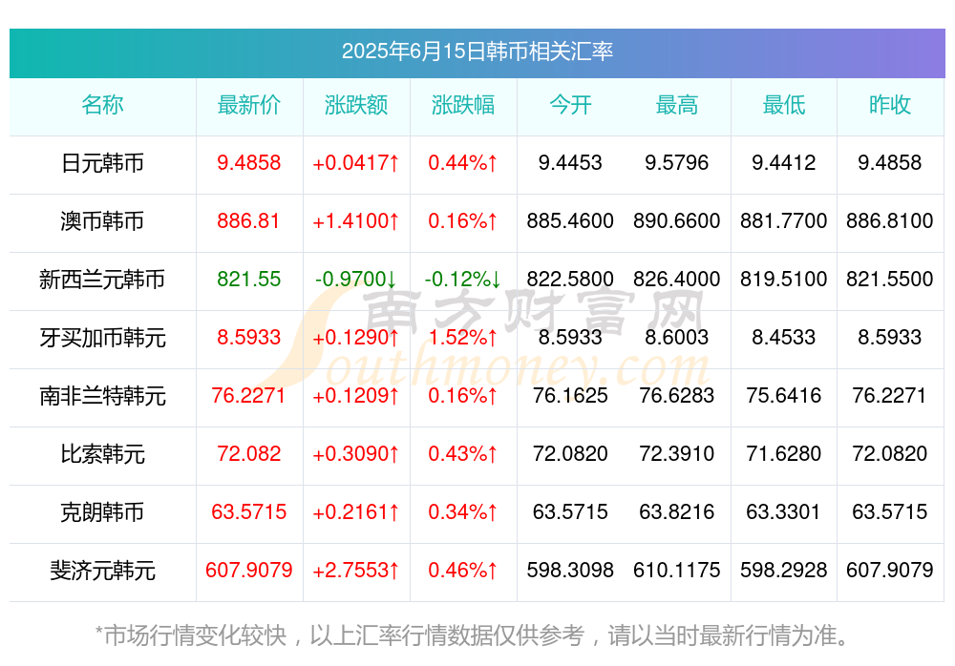Image resolution: width=955 pixels, height=666 pixels.
Task: Select the red latest price 8.5933
Action: pos(249,337)
